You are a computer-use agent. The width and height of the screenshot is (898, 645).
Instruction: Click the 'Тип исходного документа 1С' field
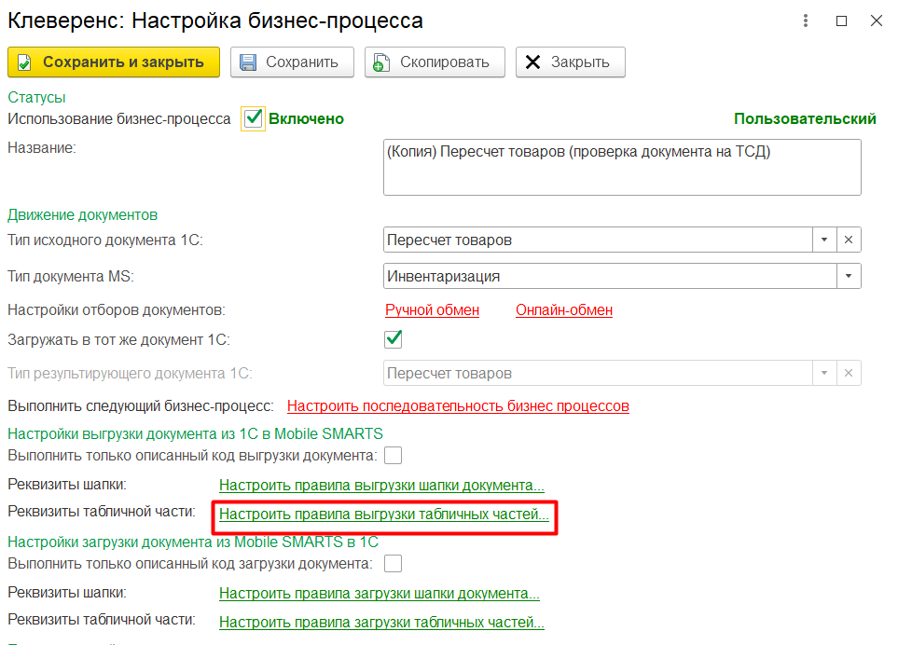(x=598, y=240)
